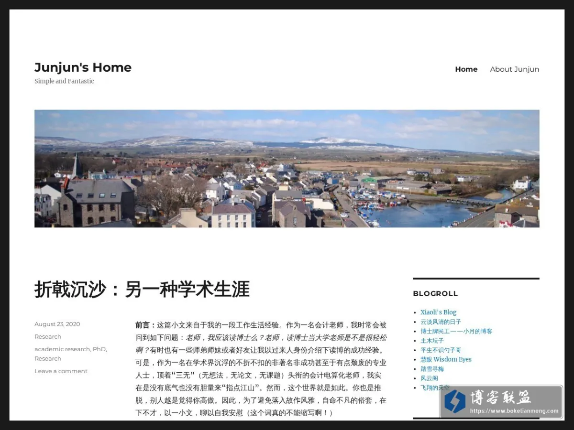This screenshot has width=574, height=430.
Task: Click the bold 前言： text in the post
Action: click(x=146, y=325)
